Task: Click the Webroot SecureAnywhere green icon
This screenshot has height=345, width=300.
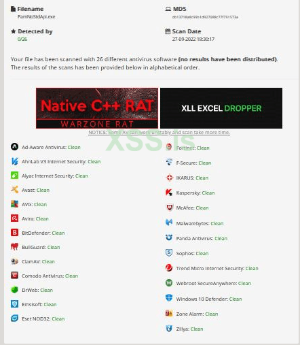Action: click(x=169, y=283)
